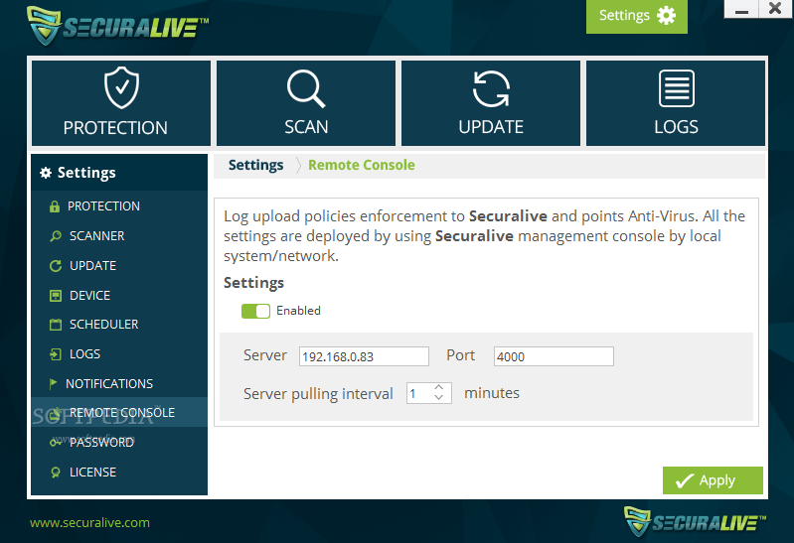794x543 pixels.
Task: Click the green Settings button
Action: [637, 17]
